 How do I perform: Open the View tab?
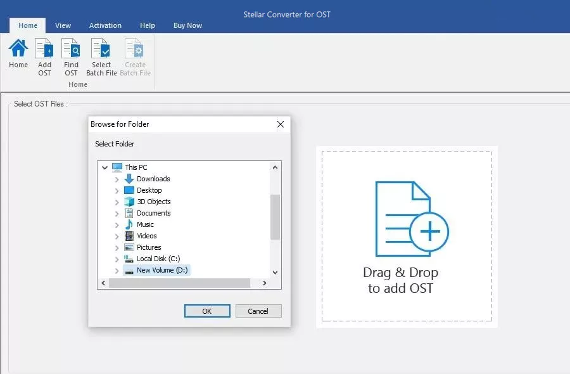click(x=63, y=25)
